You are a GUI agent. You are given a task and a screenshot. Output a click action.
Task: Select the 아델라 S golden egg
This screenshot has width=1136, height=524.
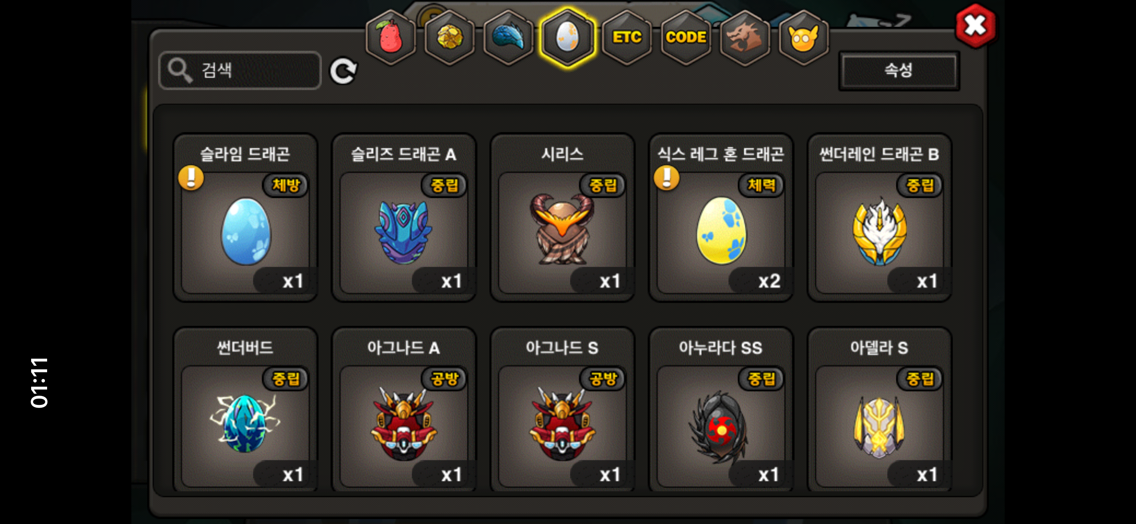point(879,410)
